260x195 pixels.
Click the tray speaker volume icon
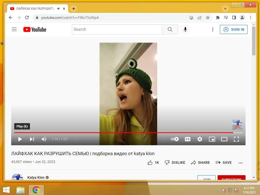coord(224,190)
